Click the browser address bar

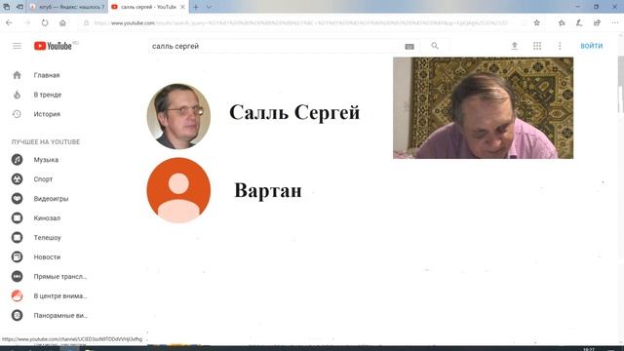coord(300,23)
